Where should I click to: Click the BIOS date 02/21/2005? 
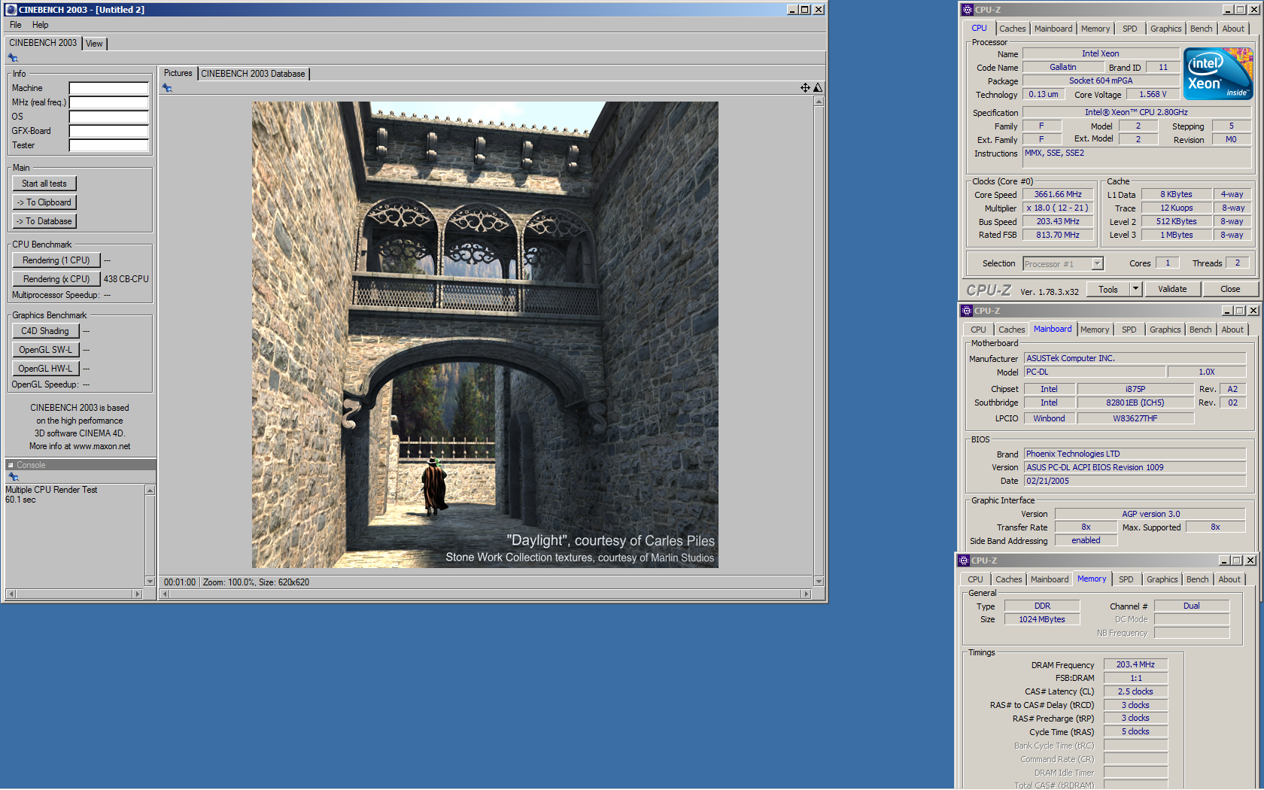(1135, 481)
